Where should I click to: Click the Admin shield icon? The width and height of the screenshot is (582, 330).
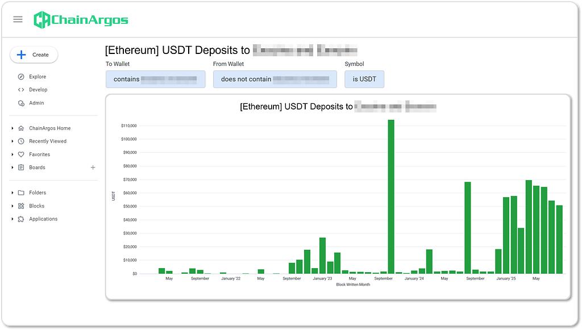click(x=21, y=103)
